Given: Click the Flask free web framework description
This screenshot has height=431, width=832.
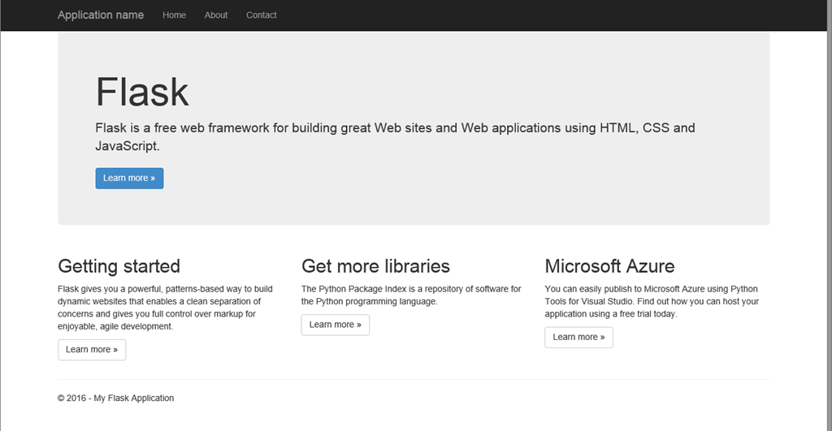Looking at the screenshot, I should pyautogui.click(x=396, y=137).
